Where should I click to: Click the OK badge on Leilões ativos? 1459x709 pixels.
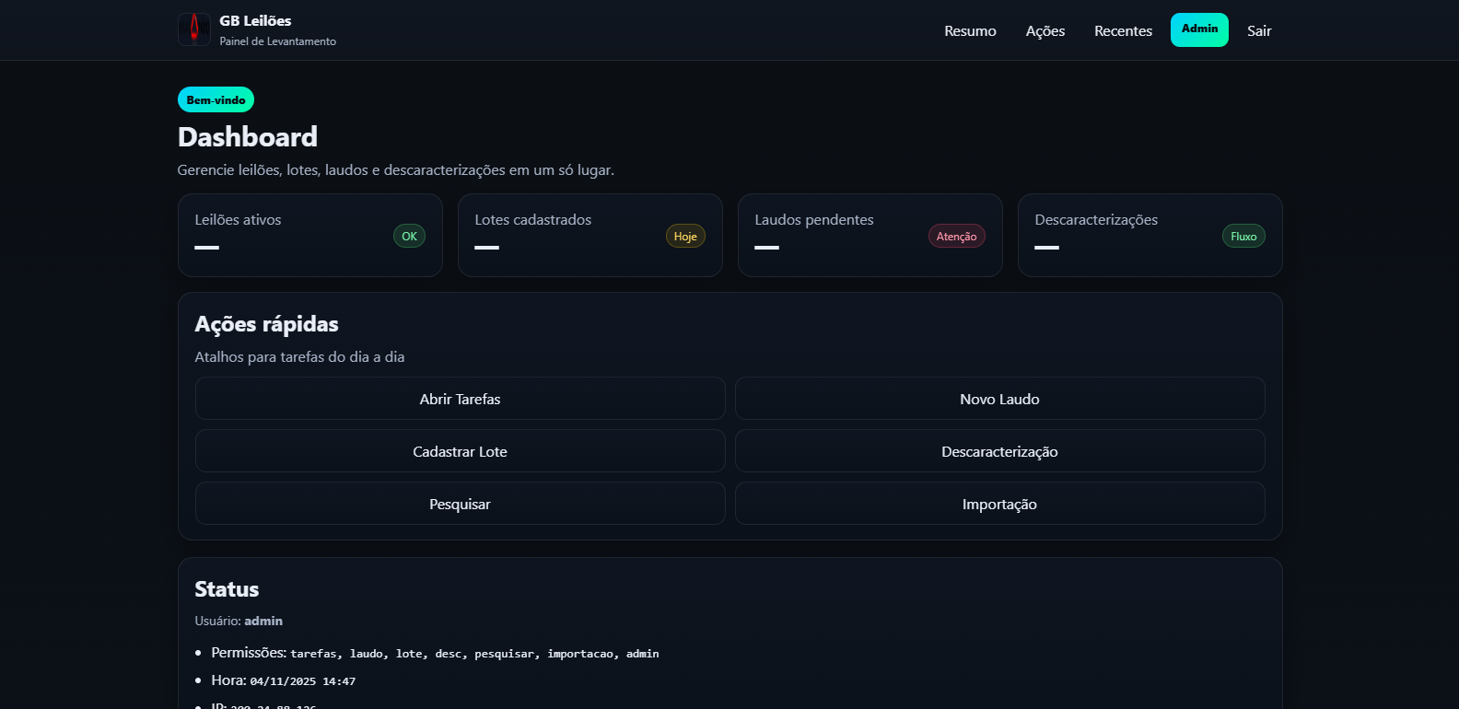[409, 237]
